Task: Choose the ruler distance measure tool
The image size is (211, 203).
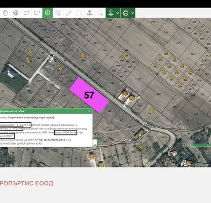Action: (x=68, y=13)
